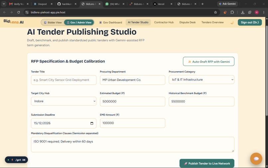Open the tab search dropdown arrow
Viewport: 268px width, 168px height.
(4, 4)
